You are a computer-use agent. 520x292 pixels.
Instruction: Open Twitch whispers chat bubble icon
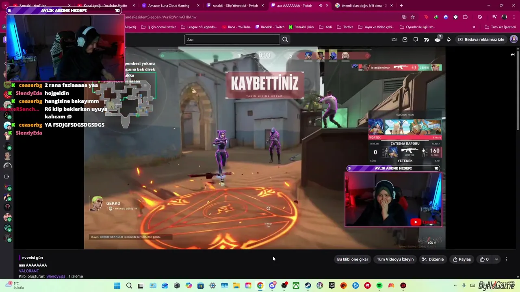click(x=416, y=39)
